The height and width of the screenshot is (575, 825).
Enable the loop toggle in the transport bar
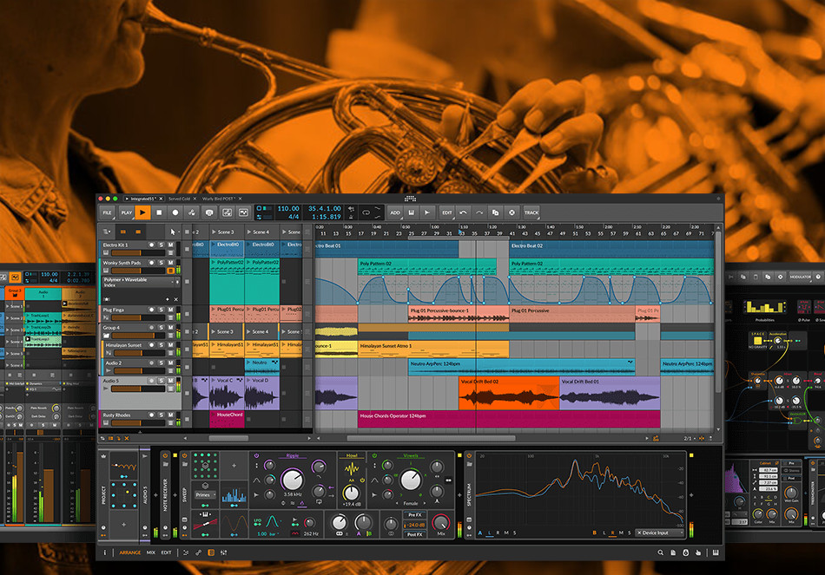366,213
